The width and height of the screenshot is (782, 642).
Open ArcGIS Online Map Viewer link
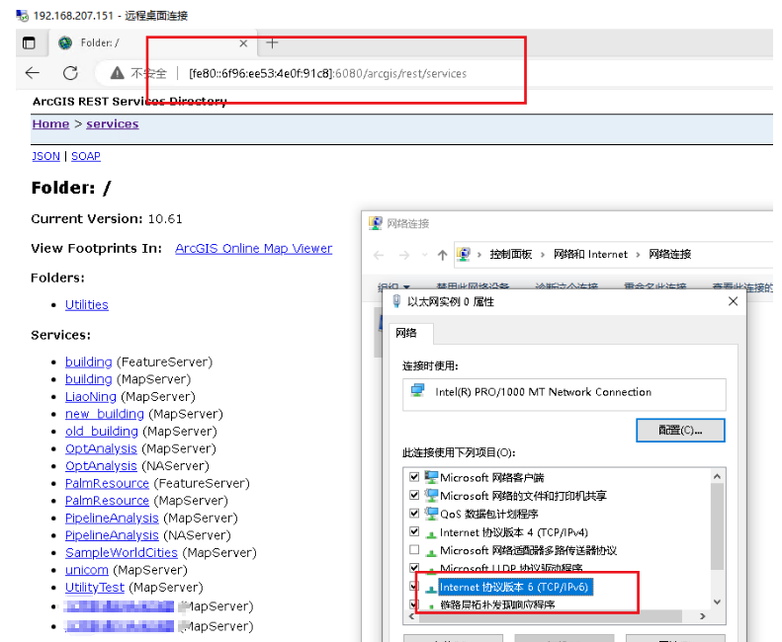point(253,248)
